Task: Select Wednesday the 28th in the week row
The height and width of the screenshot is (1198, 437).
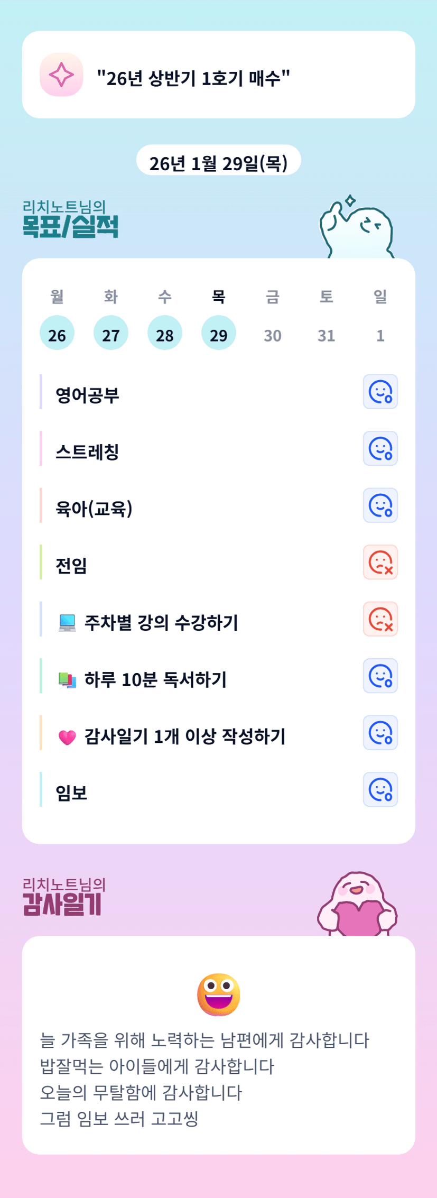Action: point(165,333)
